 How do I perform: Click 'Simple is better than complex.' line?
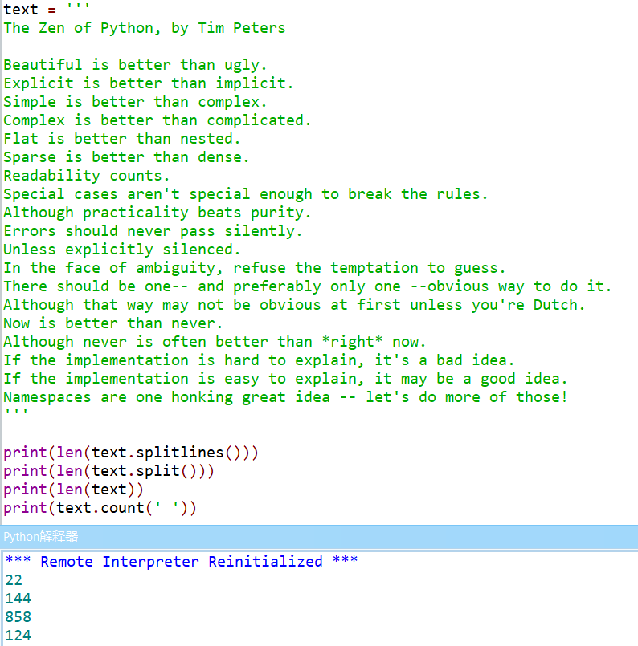(135, 102)
